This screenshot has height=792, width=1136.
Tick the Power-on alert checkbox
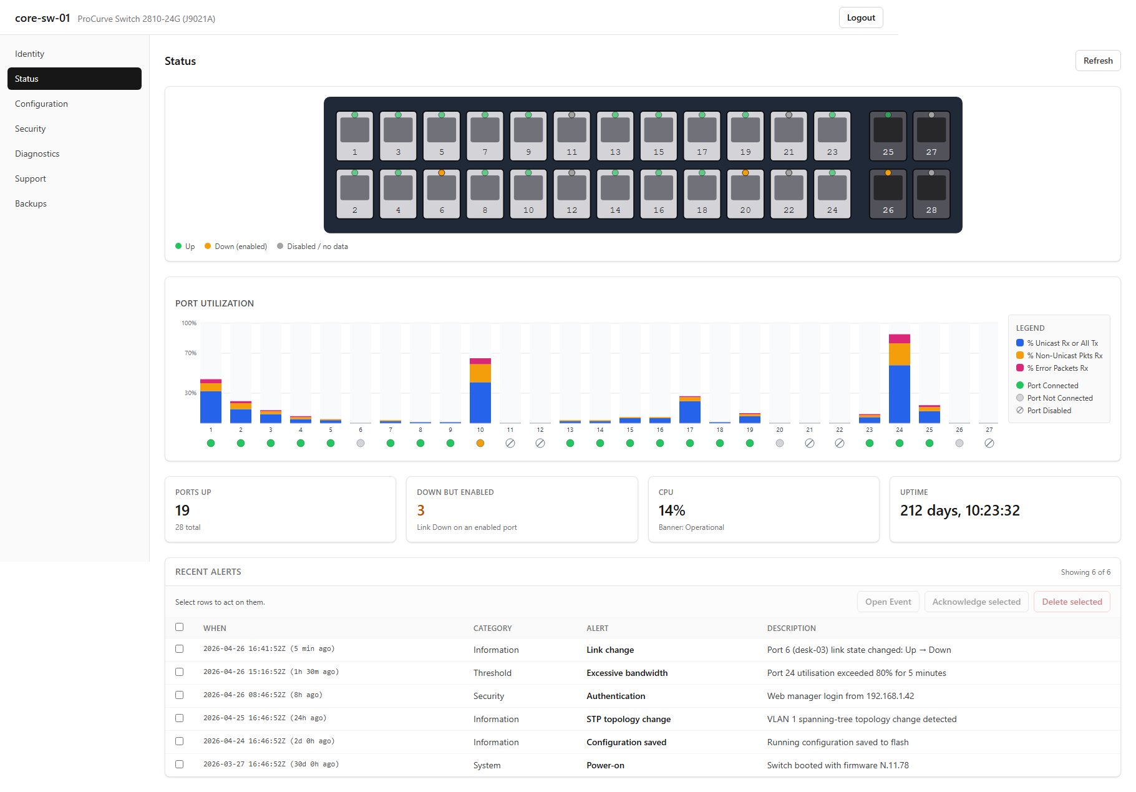[180, 765]
